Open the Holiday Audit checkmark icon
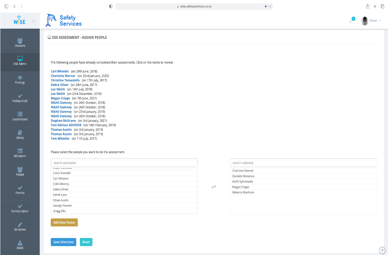The height and width of the screenshot is (255, 388). [x=20, y=96]
